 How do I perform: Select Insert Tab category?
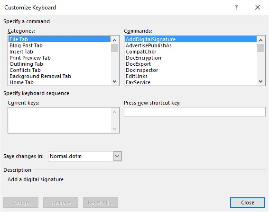pyautogui.click(x=59, y=52)
